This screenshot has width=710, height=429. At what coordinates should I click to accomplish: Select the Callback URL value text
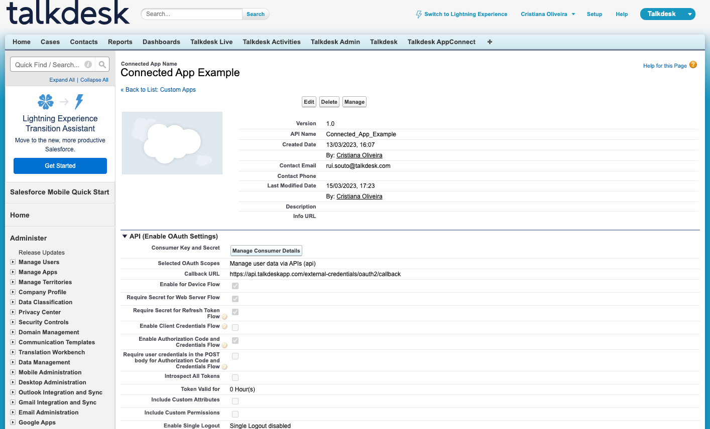click(315, 274)
